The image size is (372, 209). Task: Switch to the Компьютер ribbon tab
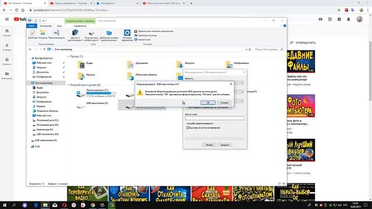point(45,26)
